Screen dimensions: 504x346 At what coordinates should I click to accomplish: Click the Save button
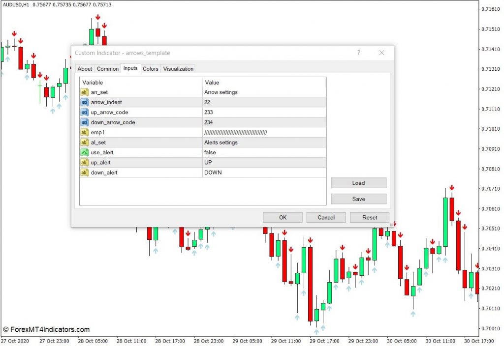(358, 199)
